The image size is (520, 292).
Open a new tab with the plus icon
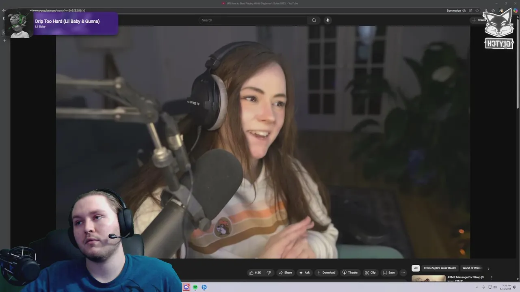point(5,41)
